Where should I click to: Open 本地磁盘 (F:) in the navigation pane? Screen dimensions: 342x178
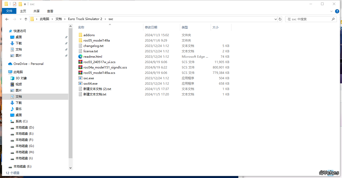point(24,140)
